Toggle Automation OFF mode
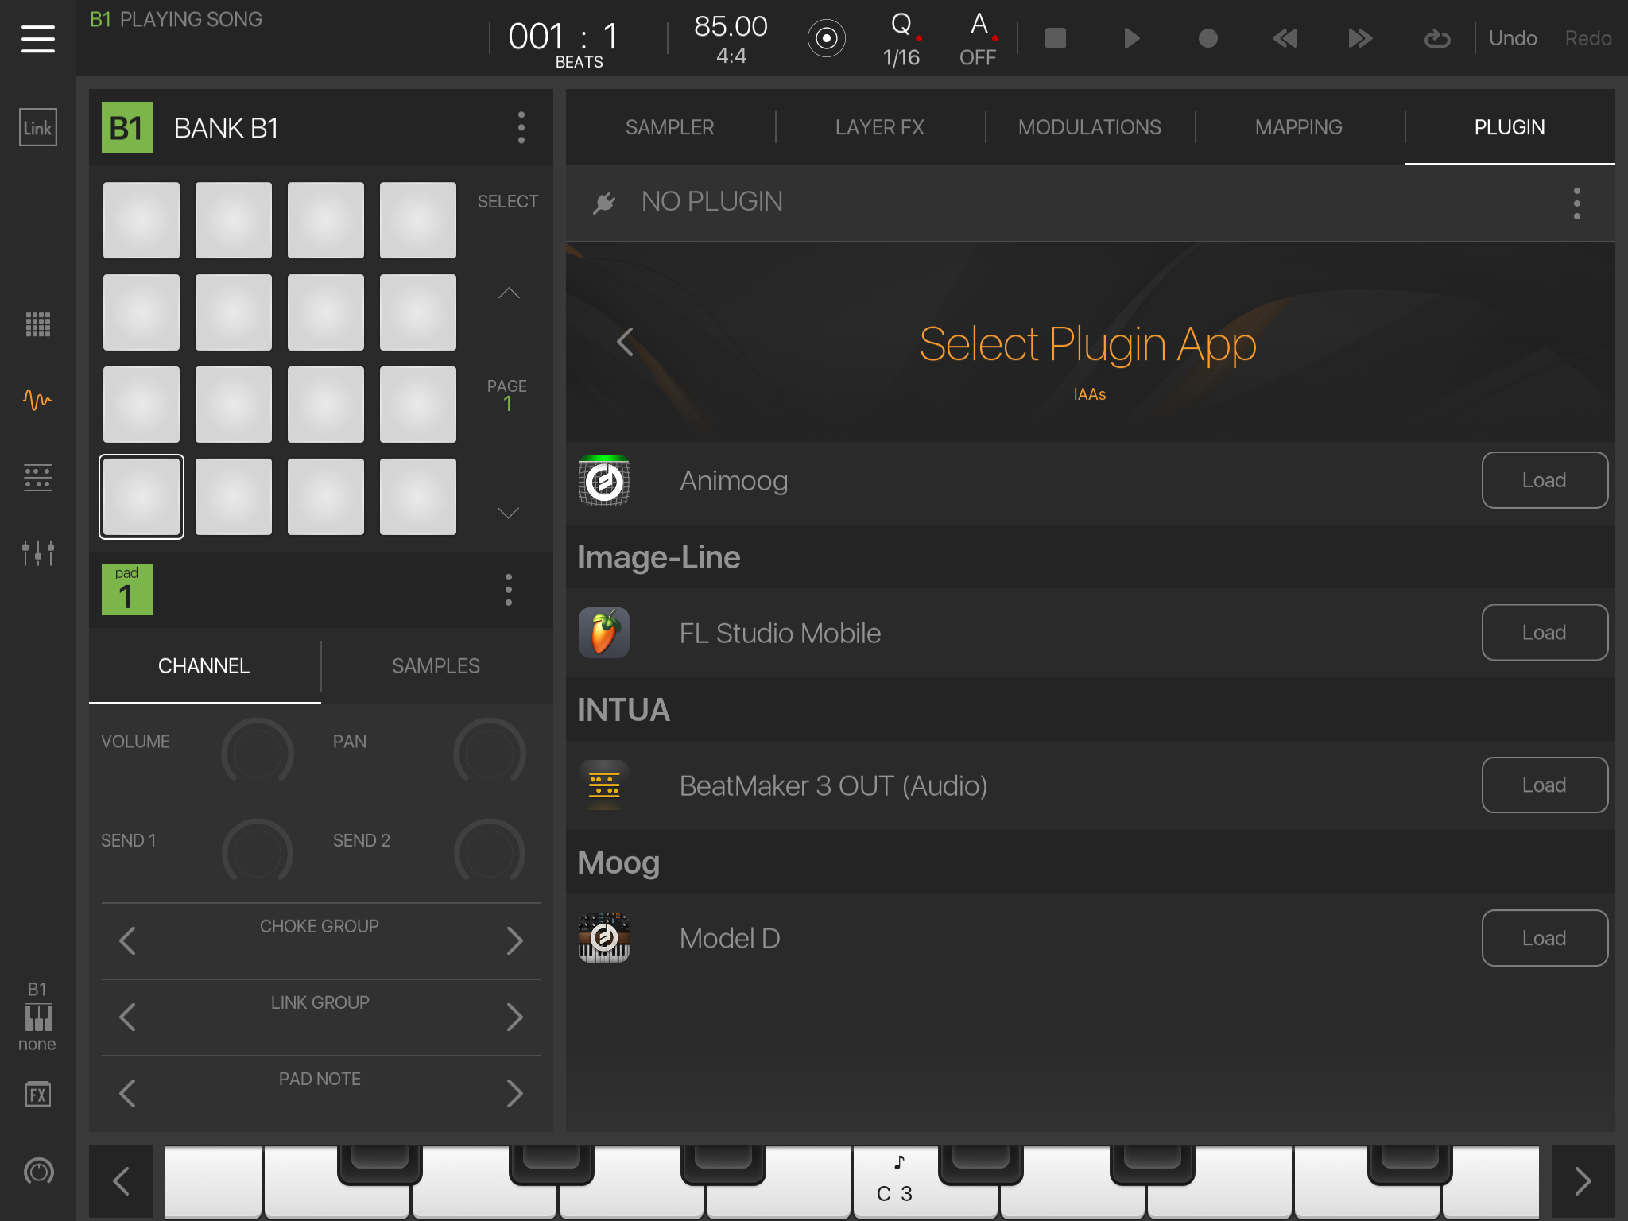Image resolution: width=1628 pixels, height=1221 pixels. tap(979, 38)
